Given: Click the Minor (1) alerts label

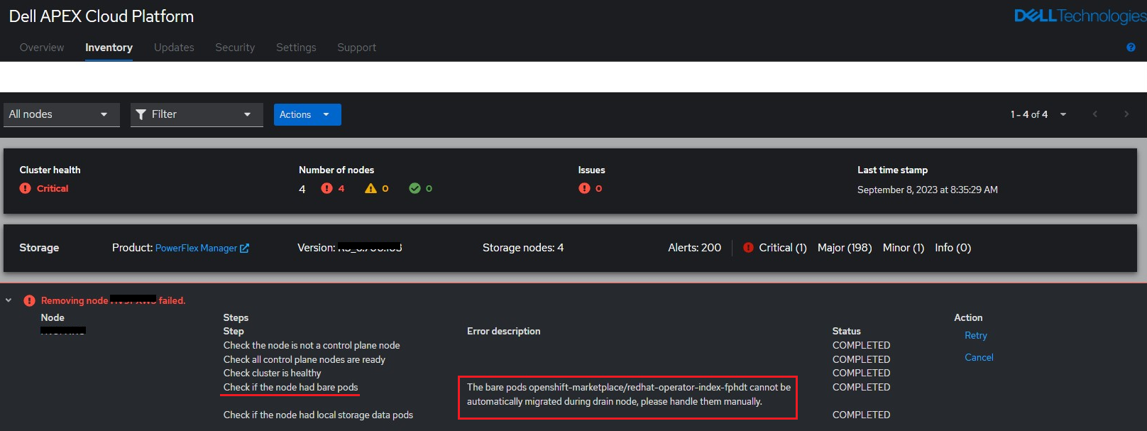Looking at the screenshot, I should [904, 248].
